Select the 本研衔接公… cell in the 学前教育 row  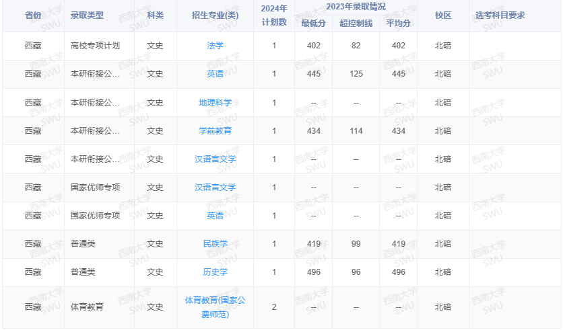tap(95, 131)
